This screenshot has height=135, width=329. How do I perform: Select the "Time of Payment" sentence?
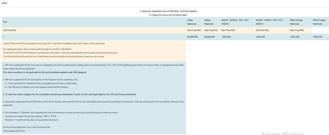[x=54, y=43]
